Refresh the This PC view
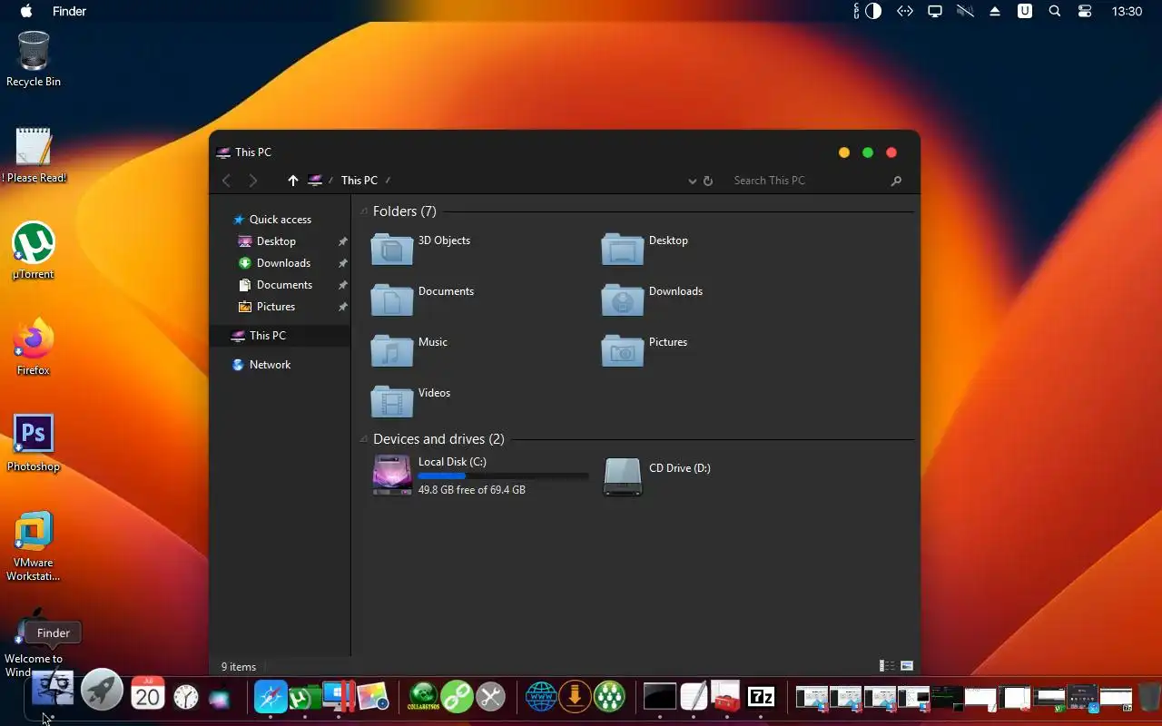 coord(708,181)
